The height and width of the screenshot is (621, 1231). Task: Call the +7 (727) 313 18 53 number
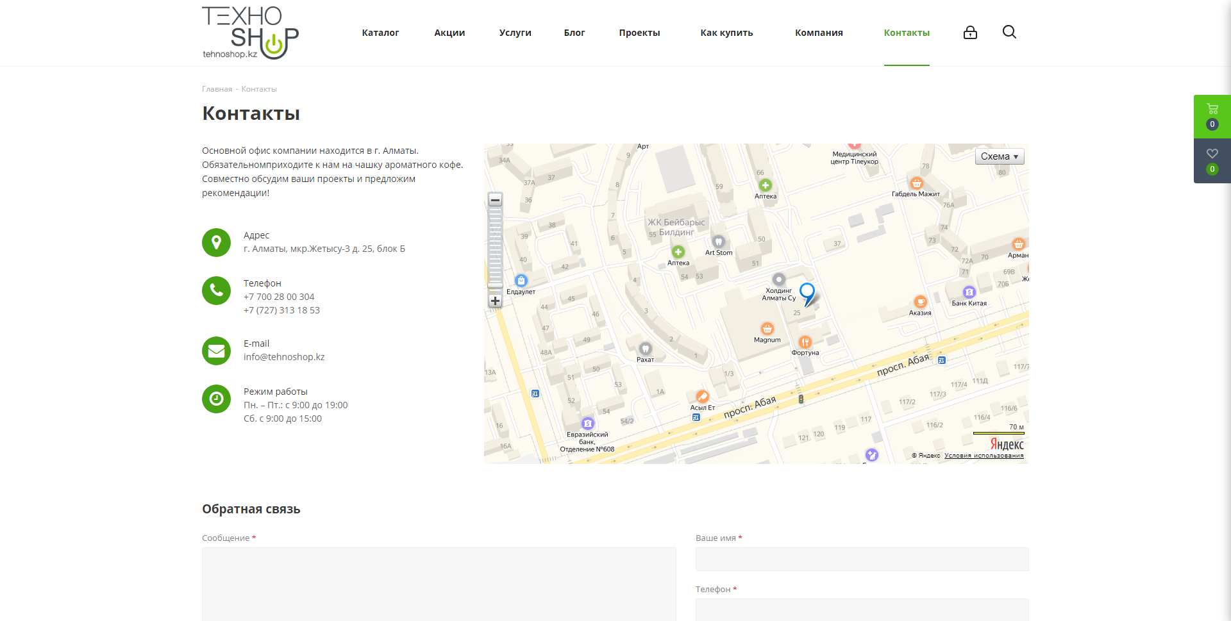click(281, 310)
